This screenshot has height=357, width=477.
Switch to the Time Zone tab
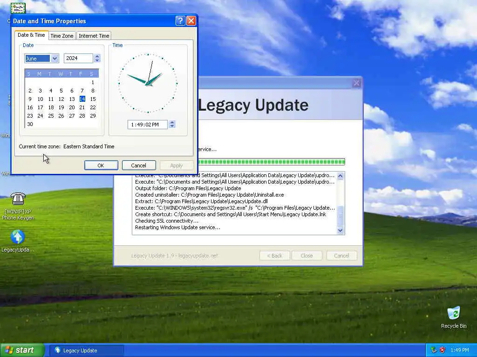[62, 36]
